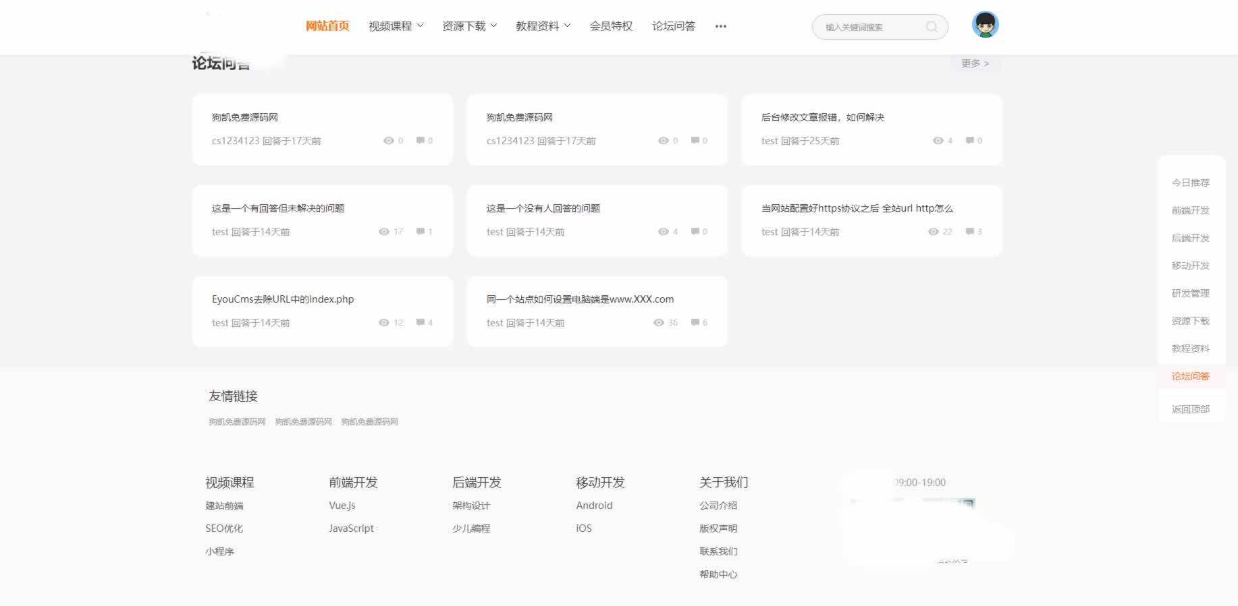Open JavaScript link in footer
The width and height of the screenshot is (1238, 606).
pyautogui.click(x=351, y=528)
